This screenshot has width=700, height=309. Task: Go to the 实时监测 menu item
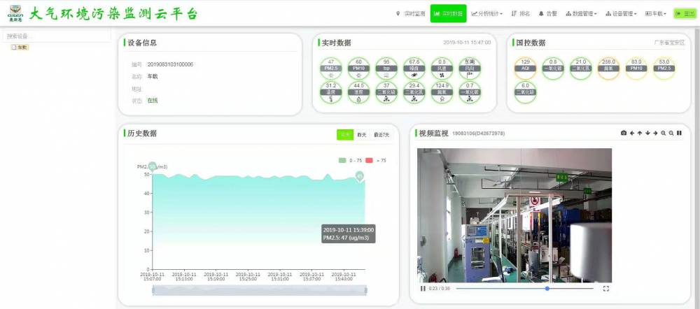411,13
